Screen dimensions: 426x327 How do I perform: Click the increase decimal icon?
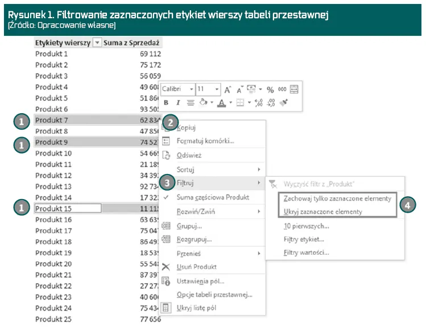258,103
